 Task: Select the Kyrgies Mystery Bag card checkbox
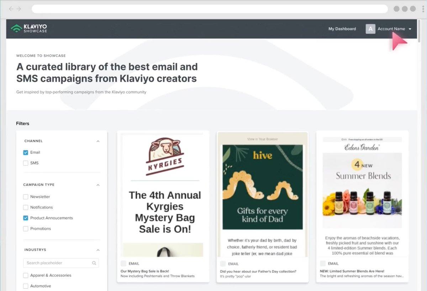[123, 263]
